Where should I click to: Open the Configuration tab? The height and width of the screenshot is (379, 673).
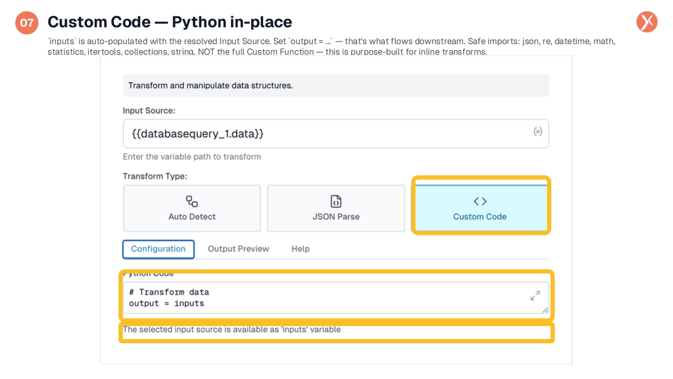tap(158, 249)
